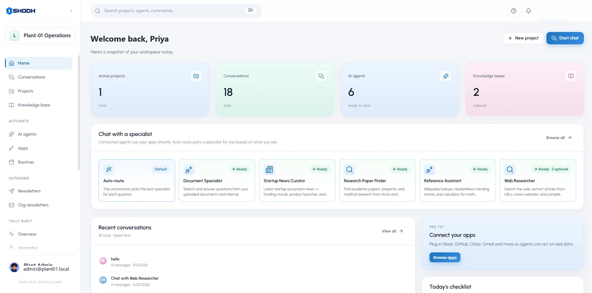Focus the search projects, agents, commands field
The image size is (592, 293).
pyautogui.click(x=176, y=11)
